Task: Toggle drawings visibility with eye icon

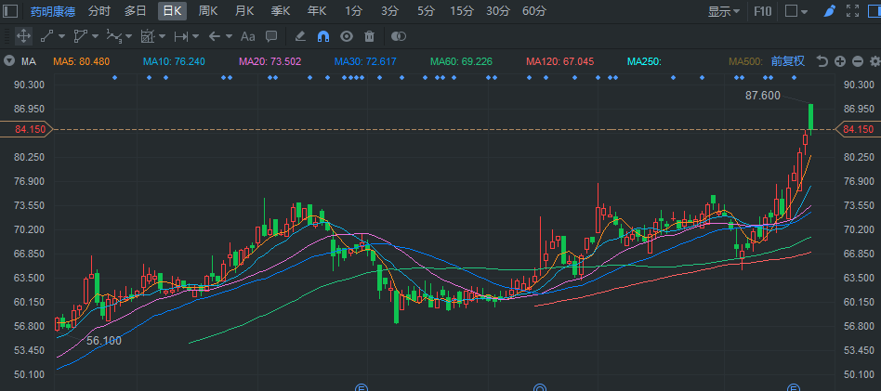Action: [347, 36]
